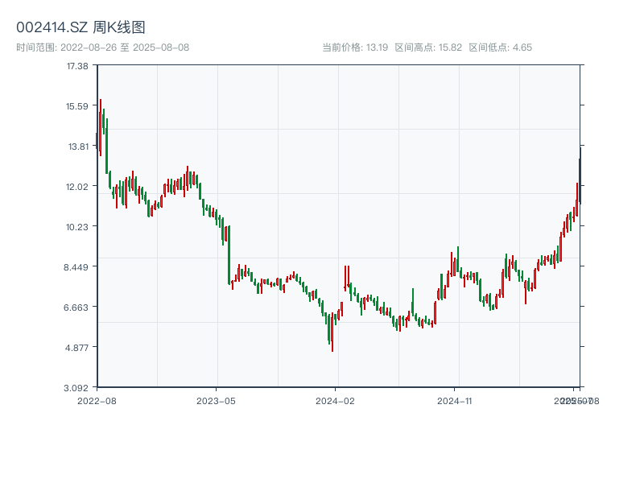Click the 区间低点 4.65 label
The height and width of the screenshot is (483, 644).
(x=500, y=47)
